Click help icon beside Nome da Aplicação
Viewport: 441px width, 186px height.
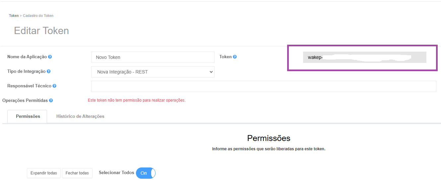50,57
